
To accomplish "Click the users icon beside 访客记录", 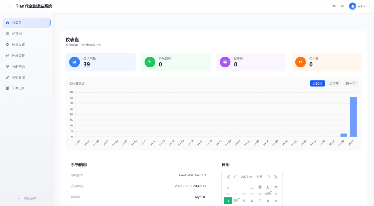I will coord(7,88).
